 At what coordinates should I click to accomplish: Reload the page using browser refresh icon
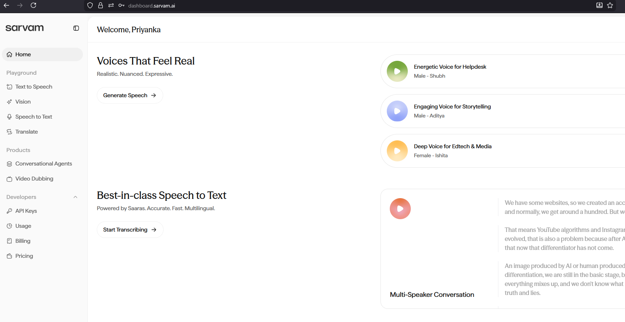pyautogui.click(x=33, y=5)
